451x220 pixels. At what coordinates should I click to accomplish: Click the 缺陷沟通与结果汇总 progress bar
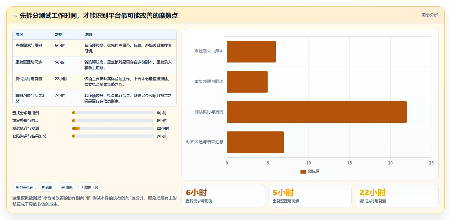click(113, 136)
